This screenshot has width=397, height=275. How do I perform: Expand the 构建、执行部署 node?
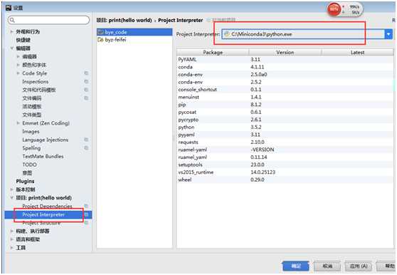click(11, 231)
